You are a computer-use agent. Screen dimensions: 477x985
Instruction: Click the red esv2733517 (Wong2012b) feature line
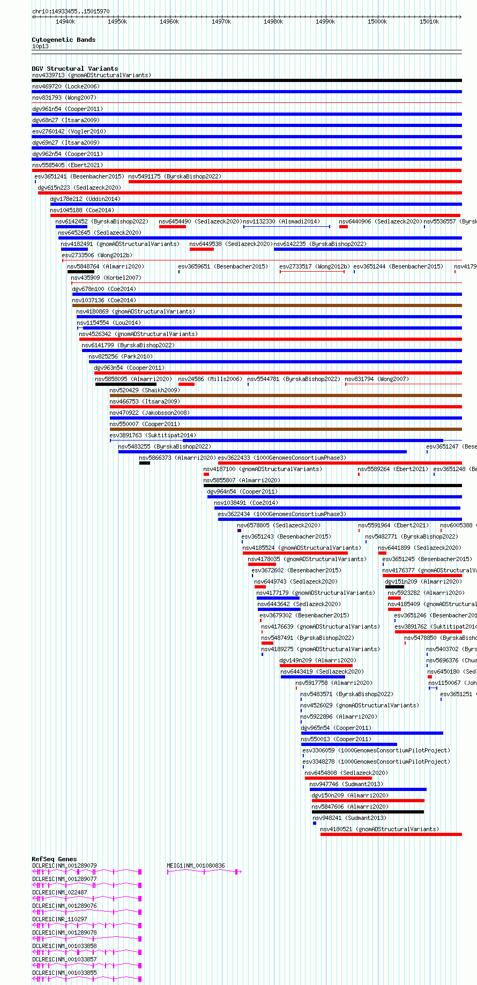coord(312,272)
